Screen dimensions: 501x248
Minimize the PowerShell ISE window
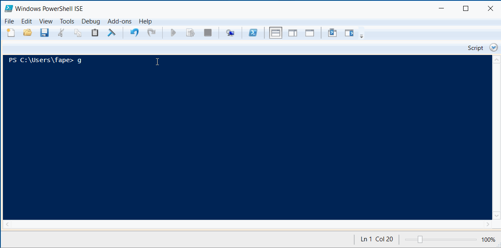[442, 9]
